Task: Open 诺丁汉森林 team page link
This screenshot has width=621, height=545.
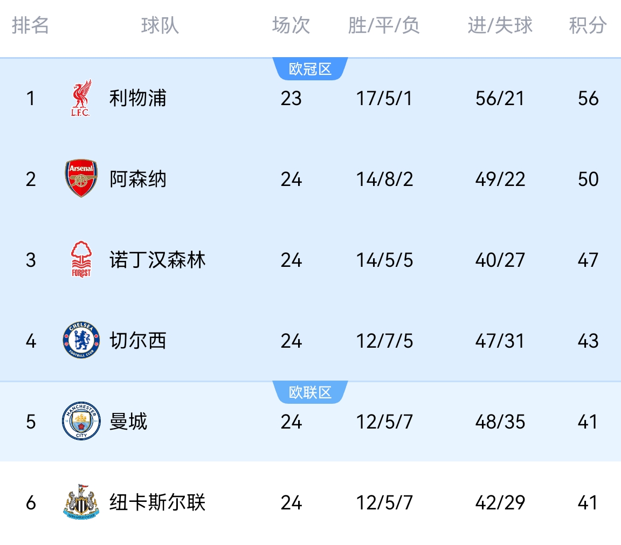Action: pos(157,260)
